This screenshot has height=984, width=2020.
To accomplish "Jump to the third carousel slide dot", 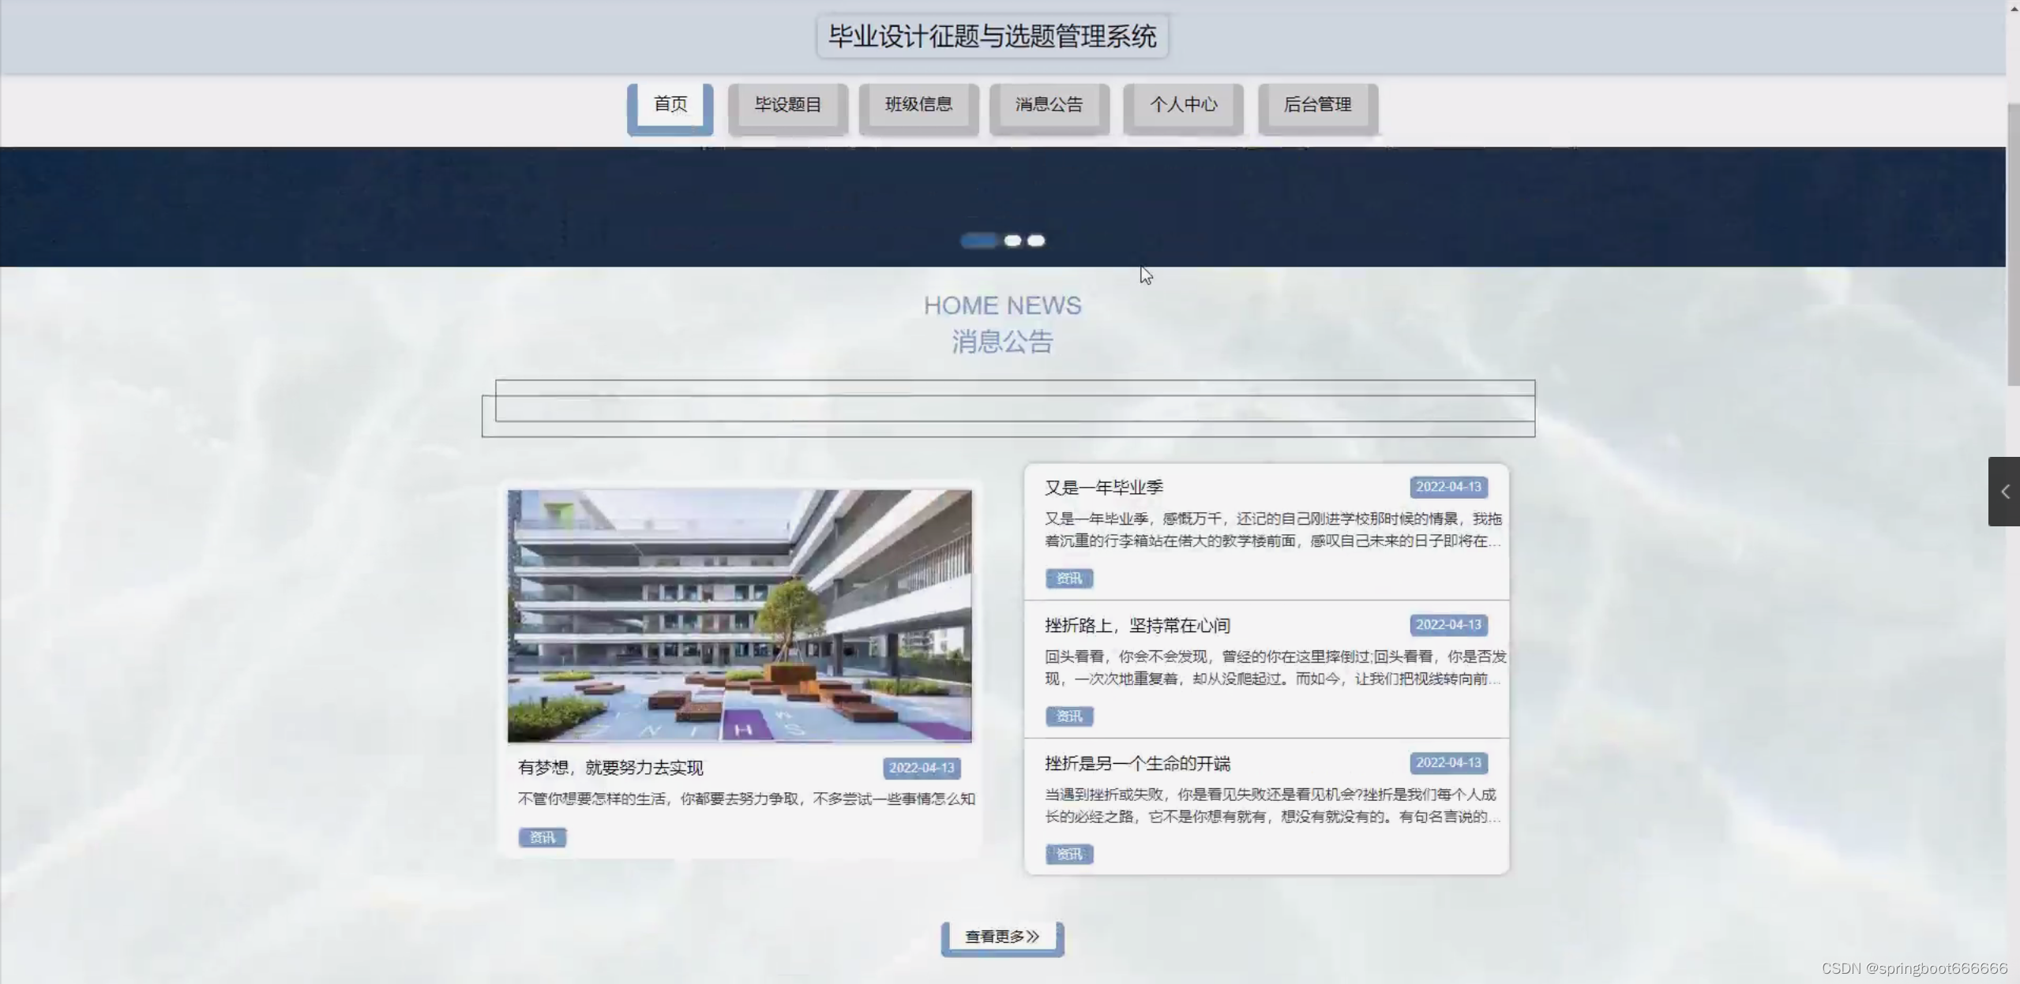I will point(1037,241).
